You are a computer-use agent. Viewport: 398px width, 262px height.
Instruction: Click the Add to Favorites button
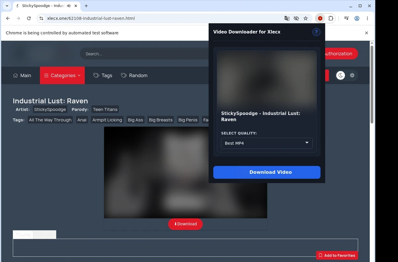tap(337, 255)
